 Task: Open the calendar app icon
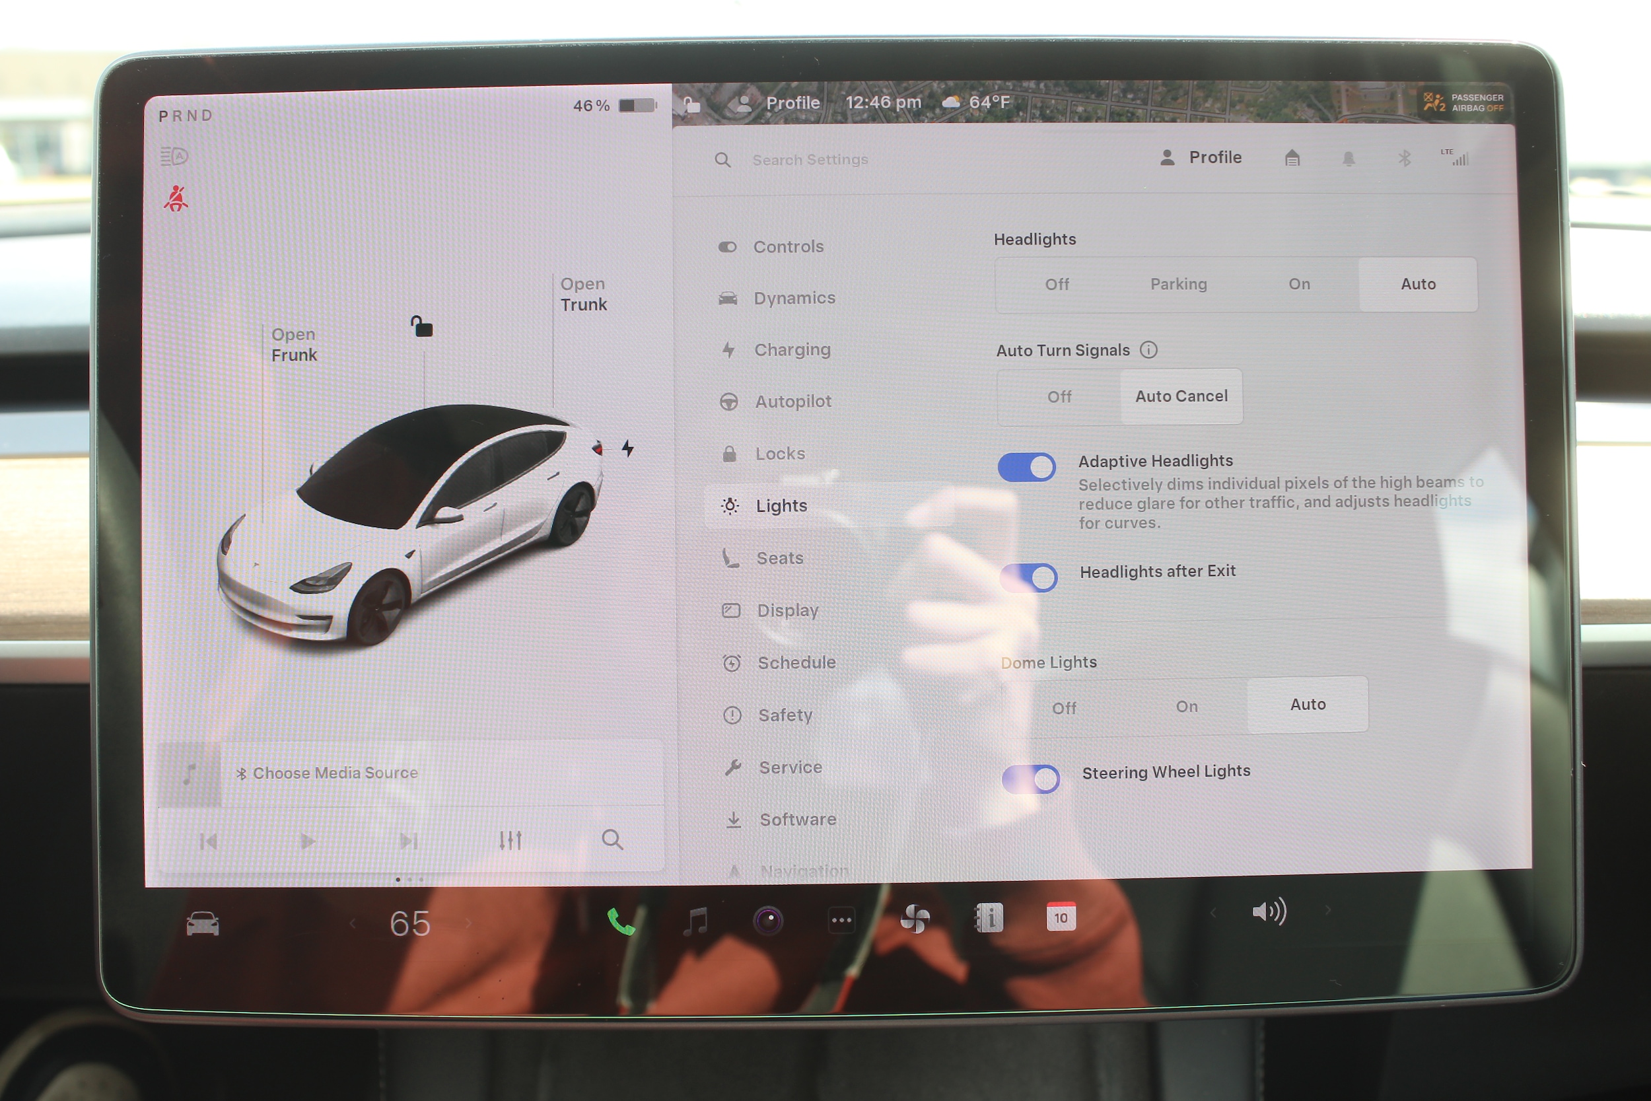pos(1061,917)
